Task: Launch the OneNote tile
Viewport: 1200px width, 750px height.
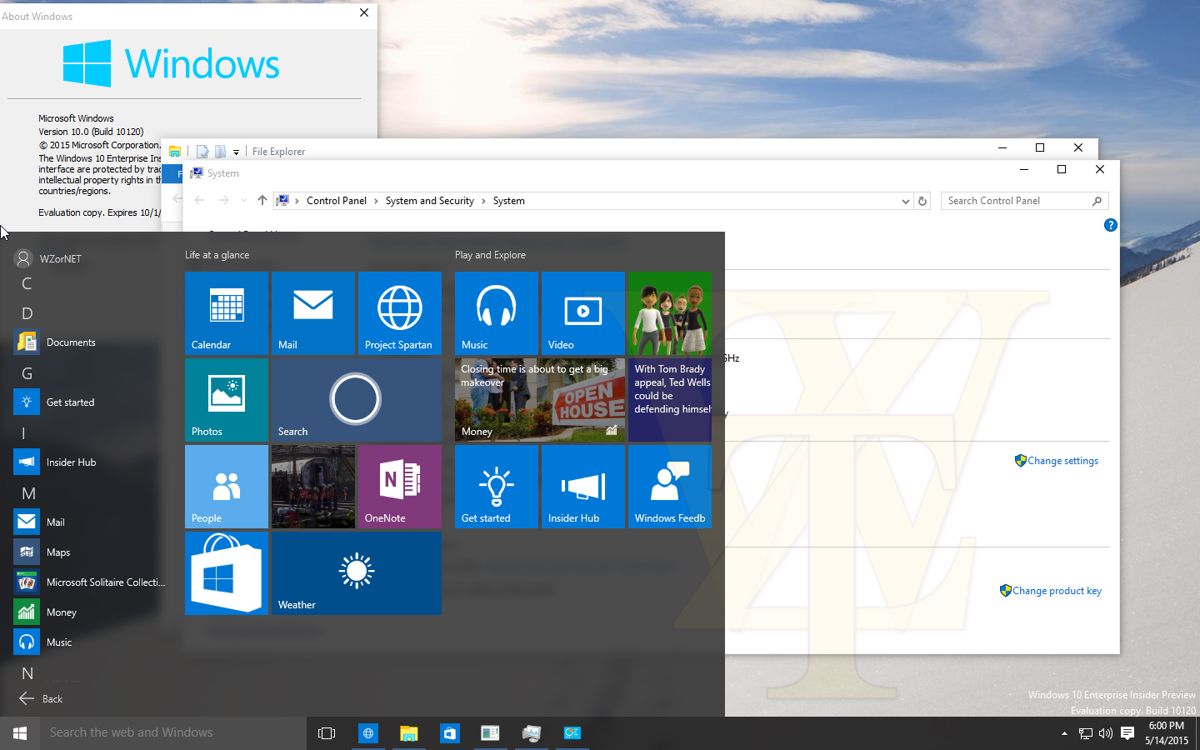Action: pyautogui.click(x=400, y=487)
